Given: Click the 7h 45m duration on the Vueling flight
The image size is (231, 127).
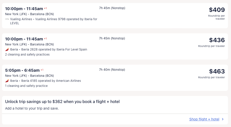Looking at the screenshot, I should tap(112, 8).
